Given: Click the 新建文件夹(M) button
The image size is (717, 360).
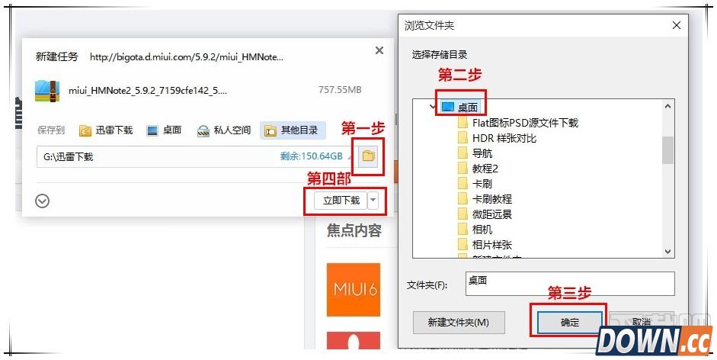Looking at the screenshot, I should coord(459,323).
